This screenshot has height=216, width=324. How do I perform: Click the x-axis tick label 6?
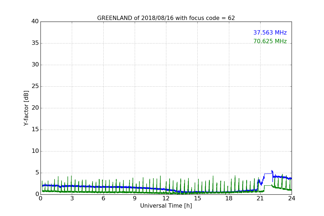tap(103, 198)
